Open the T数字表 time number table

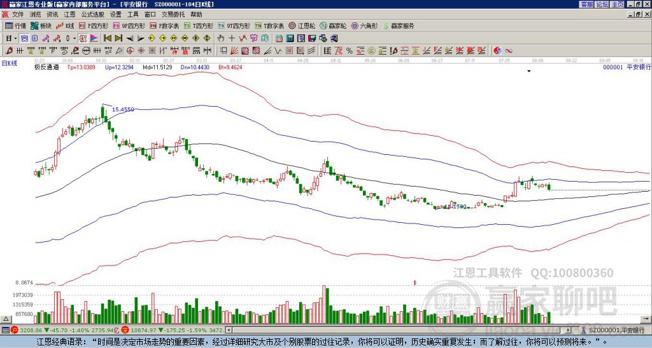click(x=269, y=25)
